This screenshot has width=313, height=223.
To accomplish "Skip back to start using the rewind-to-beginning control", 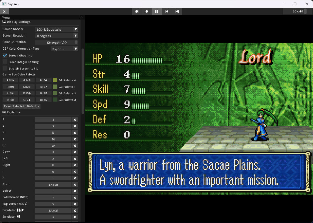I will (x=136, y=11).
